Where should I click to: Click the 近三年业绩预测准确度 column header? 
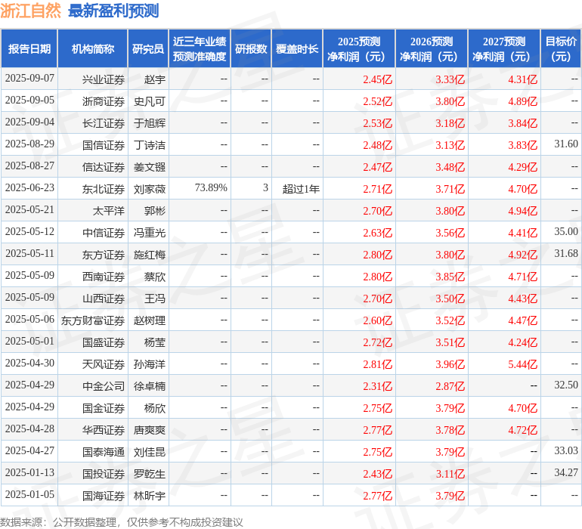(x=200, y=48)
